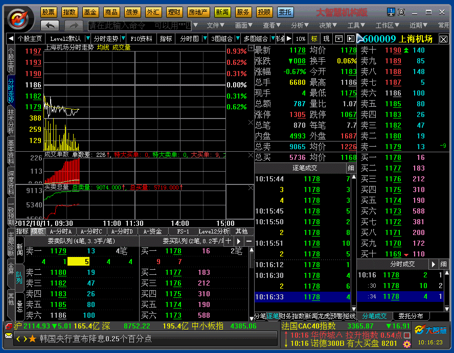
Task: Click the command input field
Action: [x=140, y=26]
